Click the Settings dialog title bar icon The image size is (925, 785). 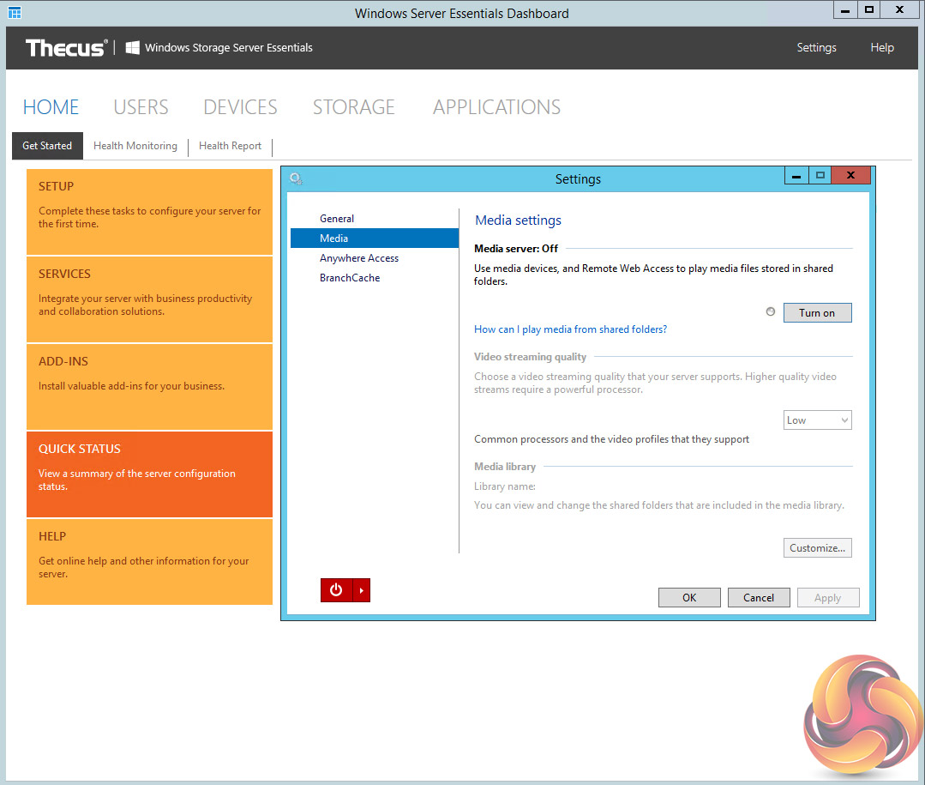coord(296,178)
